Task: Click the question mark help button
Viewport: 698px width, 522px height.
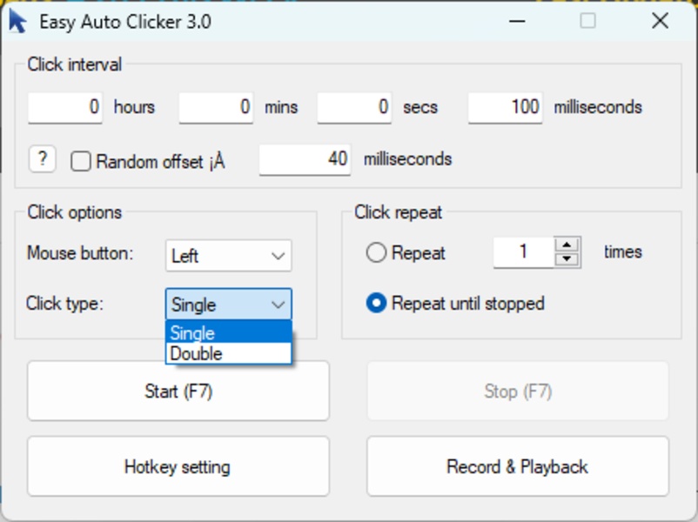Action: (42, 159)
